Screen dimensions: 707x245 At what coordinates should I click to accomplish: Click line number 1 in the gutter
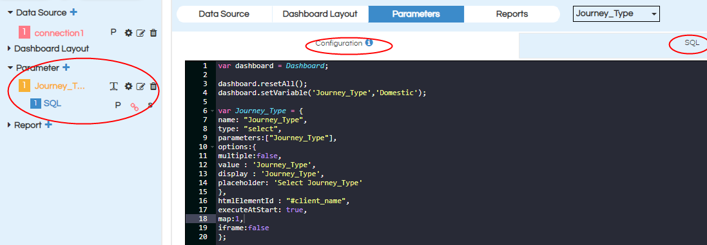(x=205, y=66)
